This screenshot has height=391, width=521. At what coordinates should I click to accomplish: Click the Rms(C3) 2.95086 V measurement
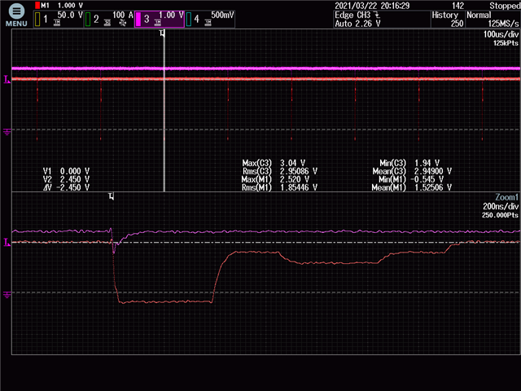coord(280,171)
